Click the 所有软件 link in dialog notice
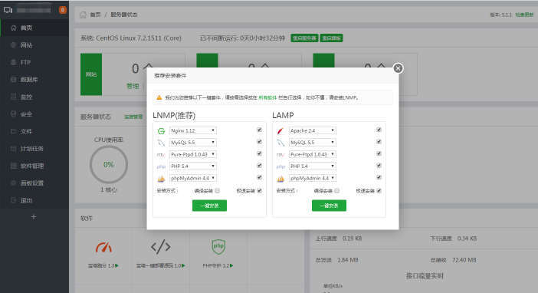The height and width of the screenshot is (293, 538). click(267, 97)
